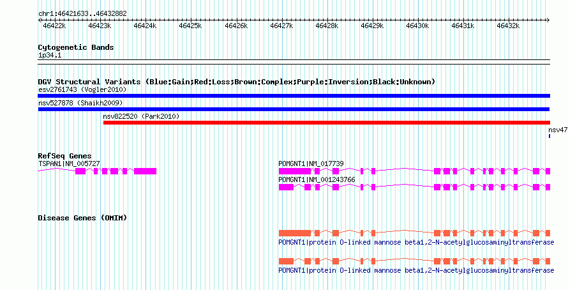Click the largest magenta TSPAN1 exon block
The width and height of the screenshot is (568, 290).
tap(146, 171)
